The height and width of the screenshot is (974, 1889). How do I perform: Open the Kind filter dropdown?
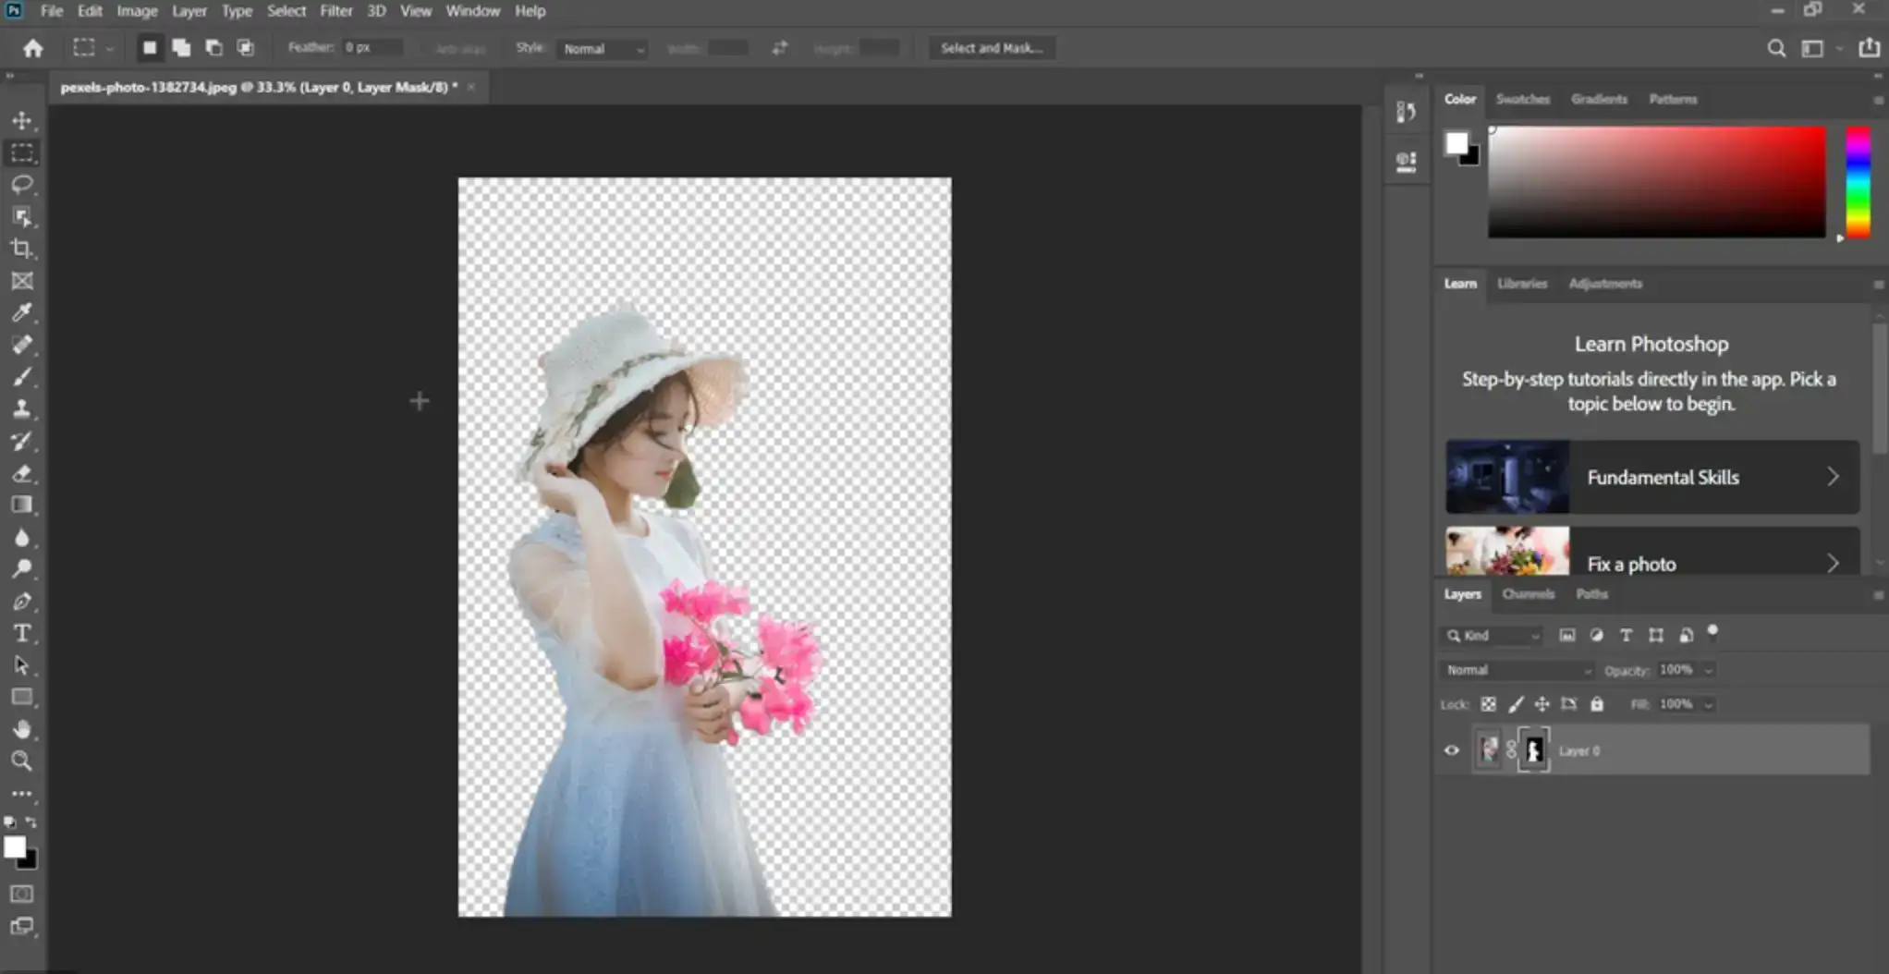(1492, 635)
